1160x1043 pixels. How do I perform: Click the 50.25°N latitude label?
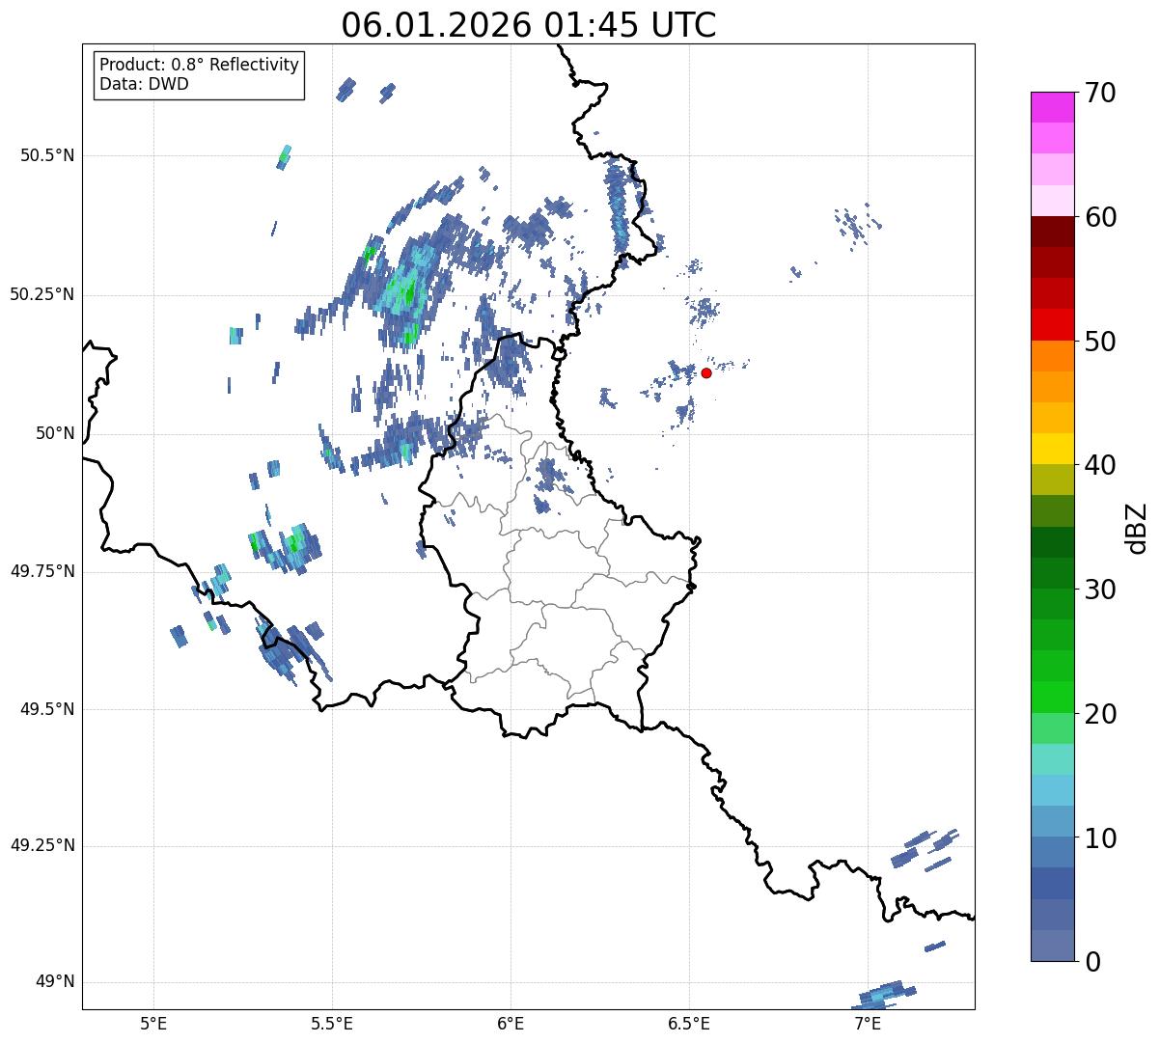42,294
